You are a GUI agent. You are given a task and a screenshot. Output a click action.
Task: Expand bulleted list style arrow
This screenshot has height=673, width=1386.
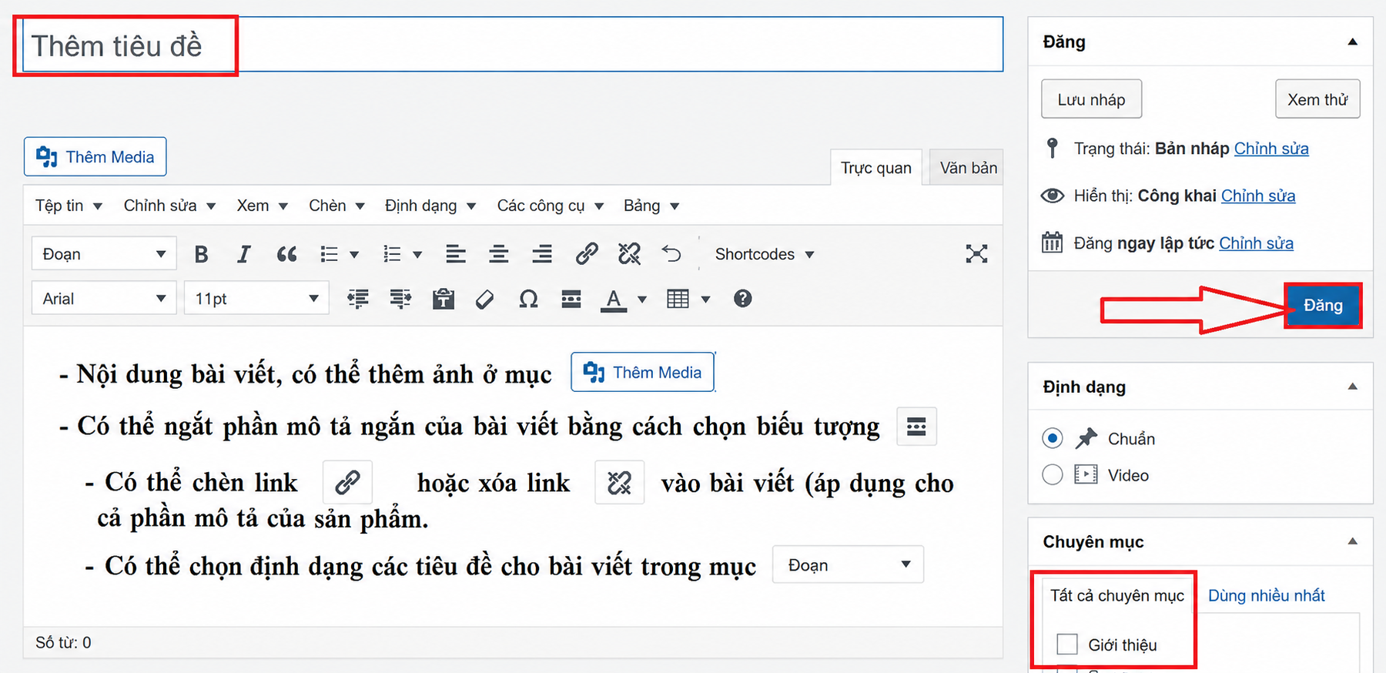(x=354, y=255)
